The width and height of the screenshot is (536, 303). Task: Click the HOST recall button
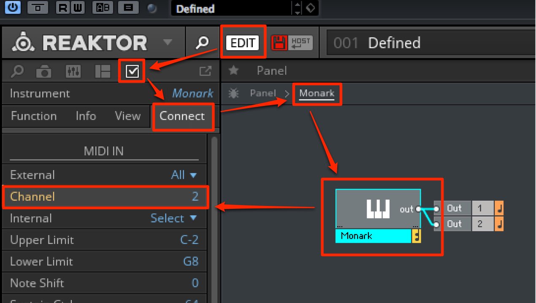point(300,42)
